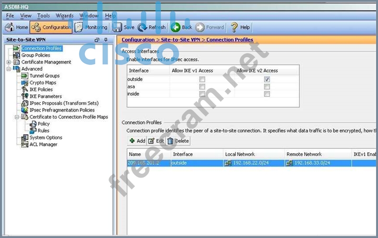
Task: Collapse Certificate to Connection Profile Maps
Action: click(x=17, y=117)
